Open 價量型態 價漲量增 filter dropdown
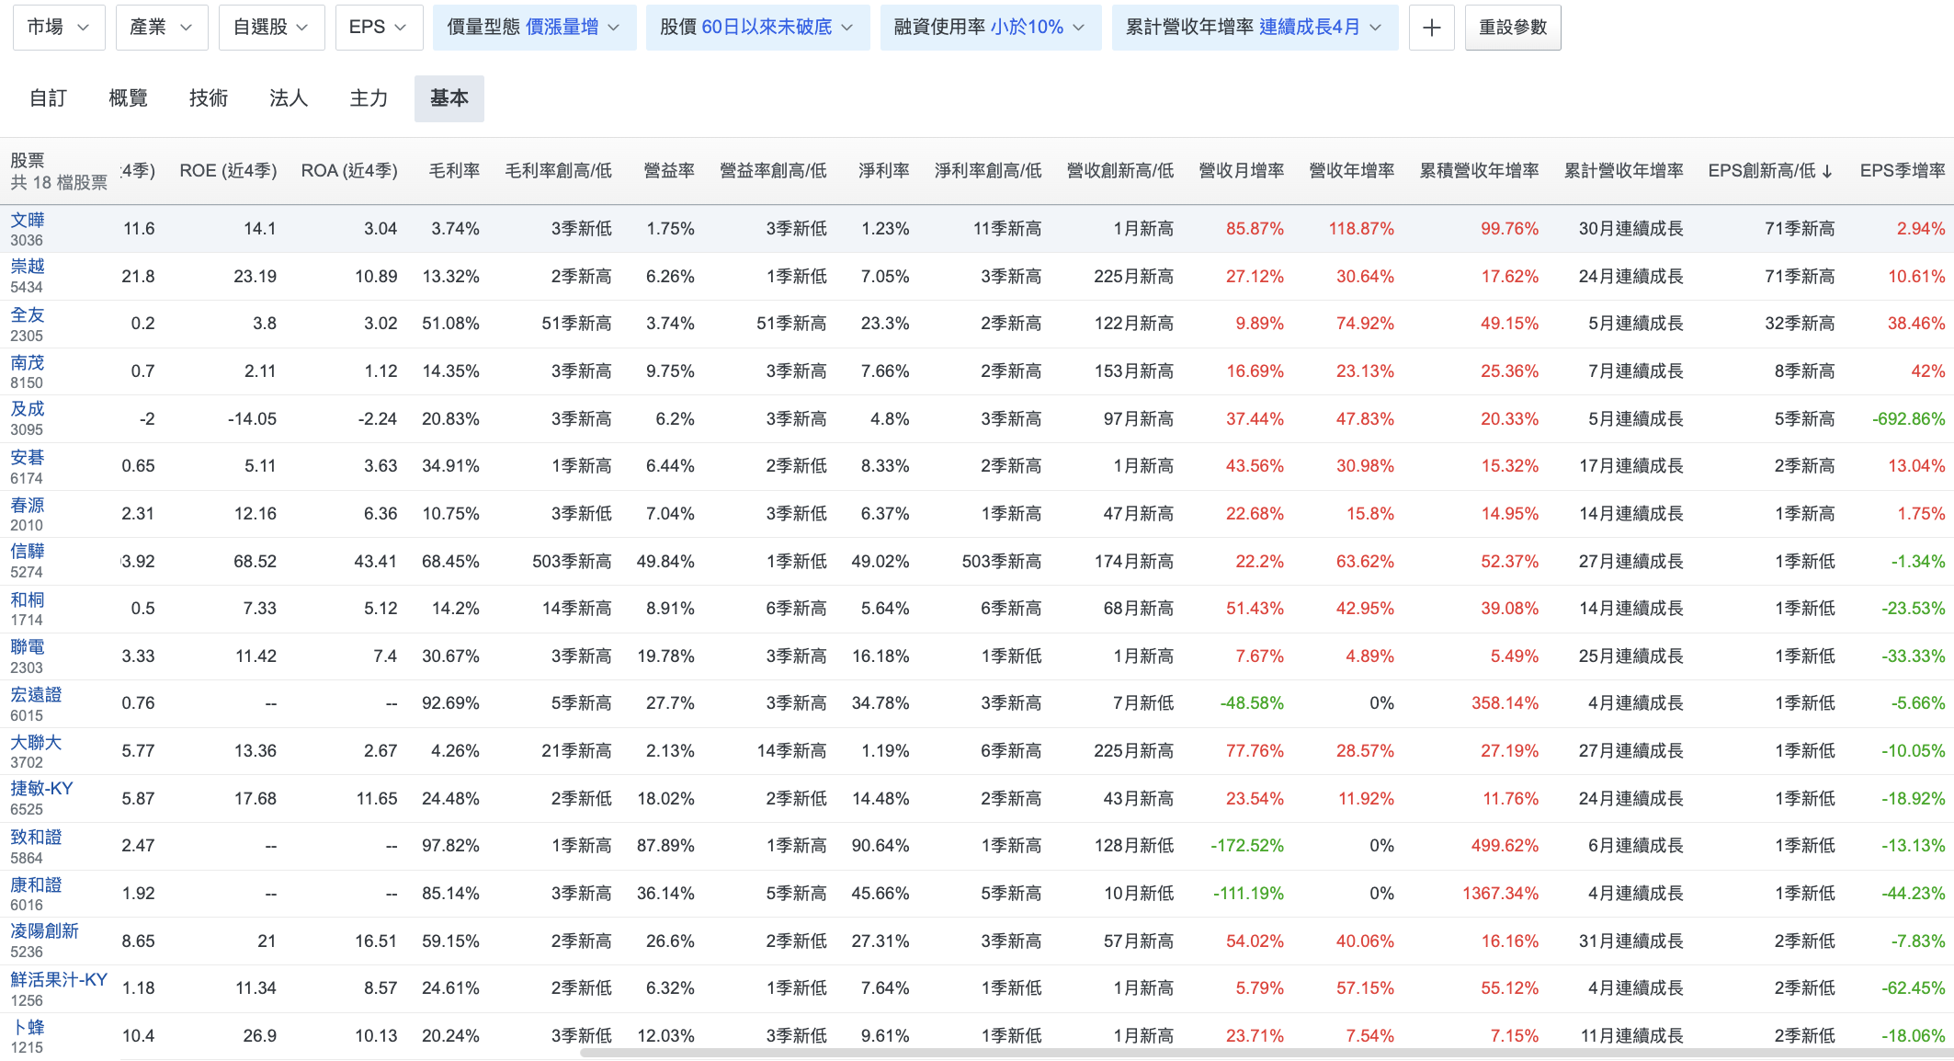This screenshot has height=1061, width=1954. 533,28
